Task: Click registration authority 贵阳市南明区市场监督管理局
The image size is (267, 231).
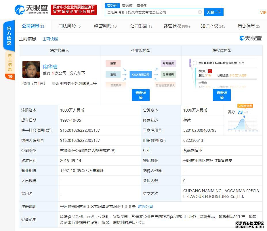Action: point(207,160)
